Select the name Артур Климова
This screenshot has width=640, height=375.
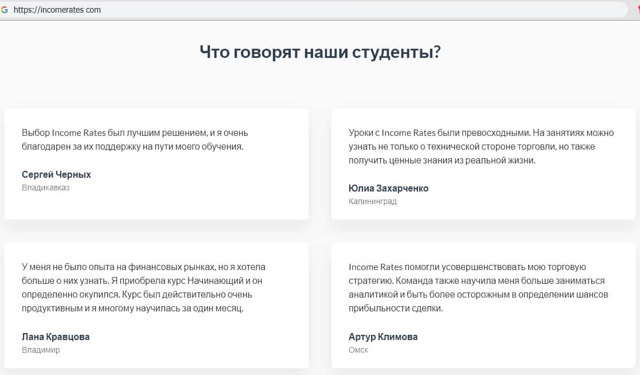(383, 337)
